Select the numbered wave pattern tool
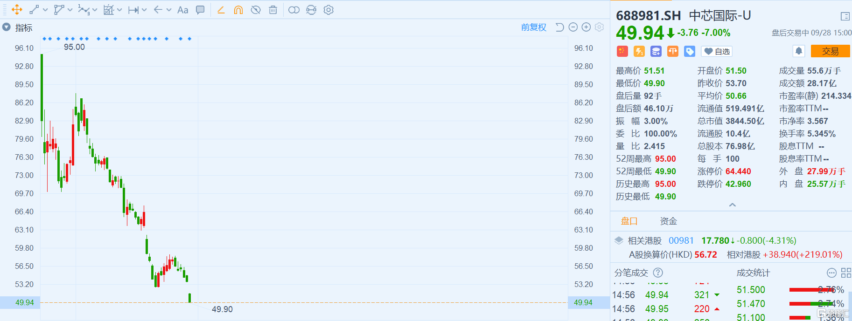Image resolution: width=852 pixels, height=321 pixels. 84,10
